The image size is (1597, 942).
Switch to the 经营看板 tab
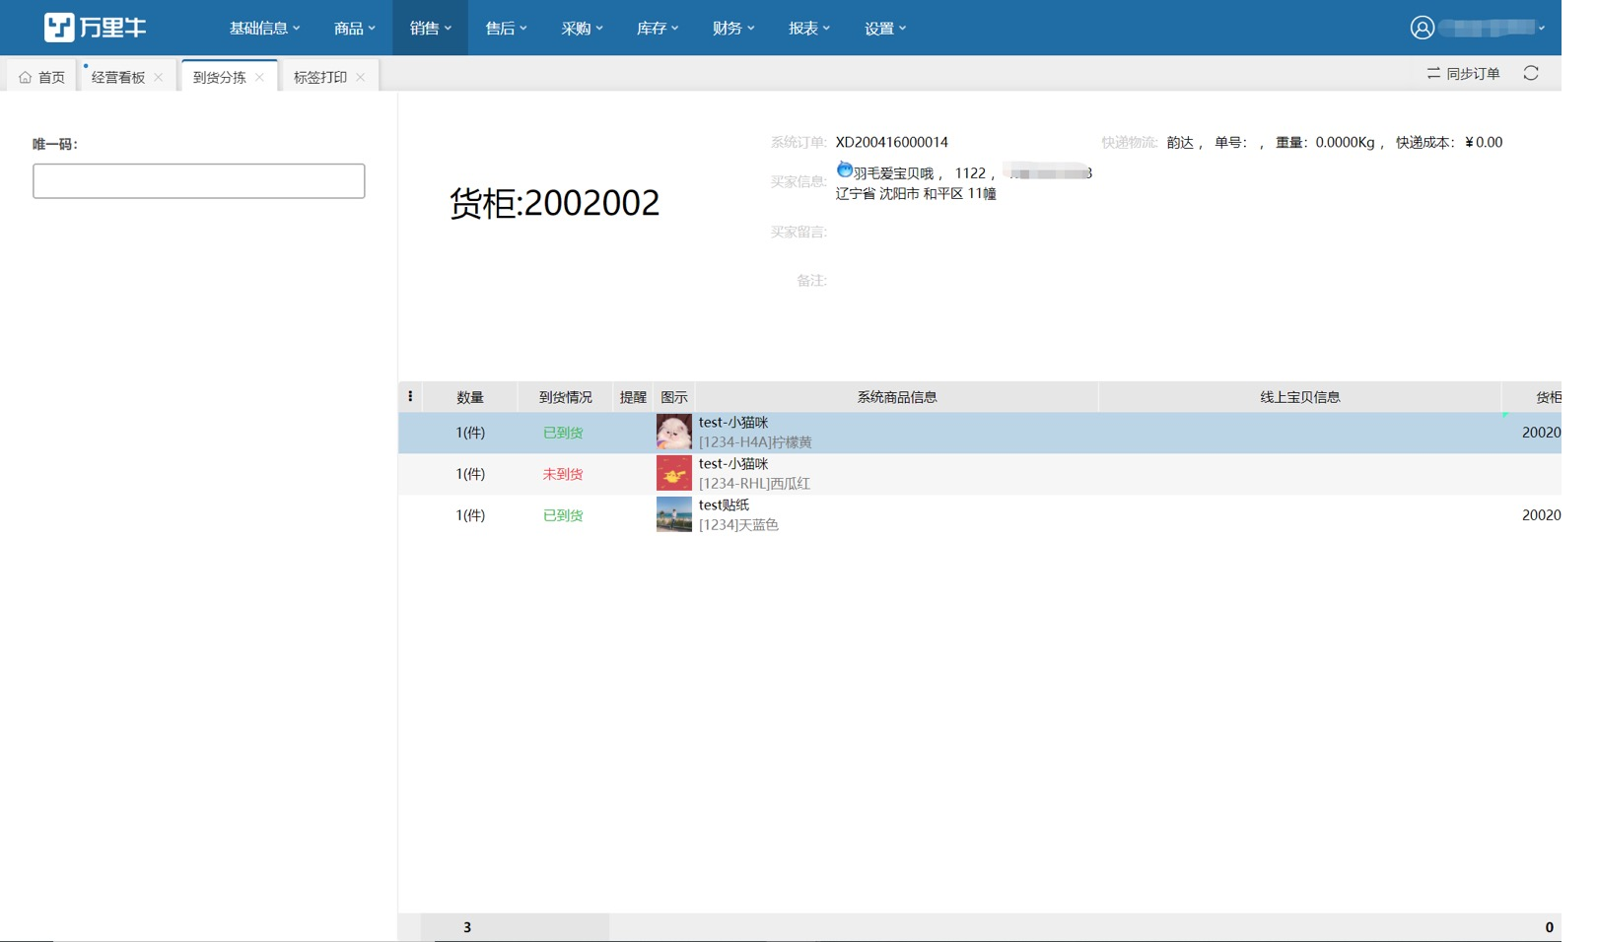point(118,77)
